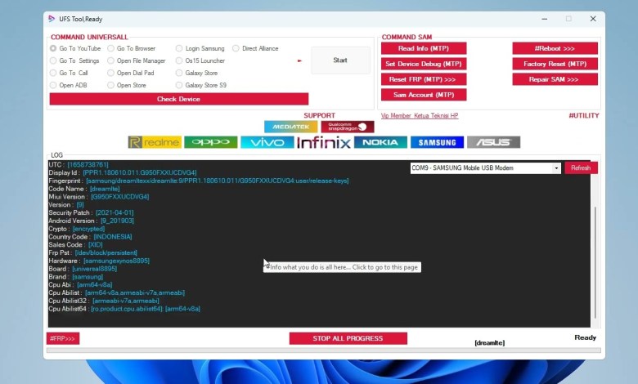Open the #Reboot >>> menu button
This screenshot has width=638, height=384.
click(x=555, y=48)
